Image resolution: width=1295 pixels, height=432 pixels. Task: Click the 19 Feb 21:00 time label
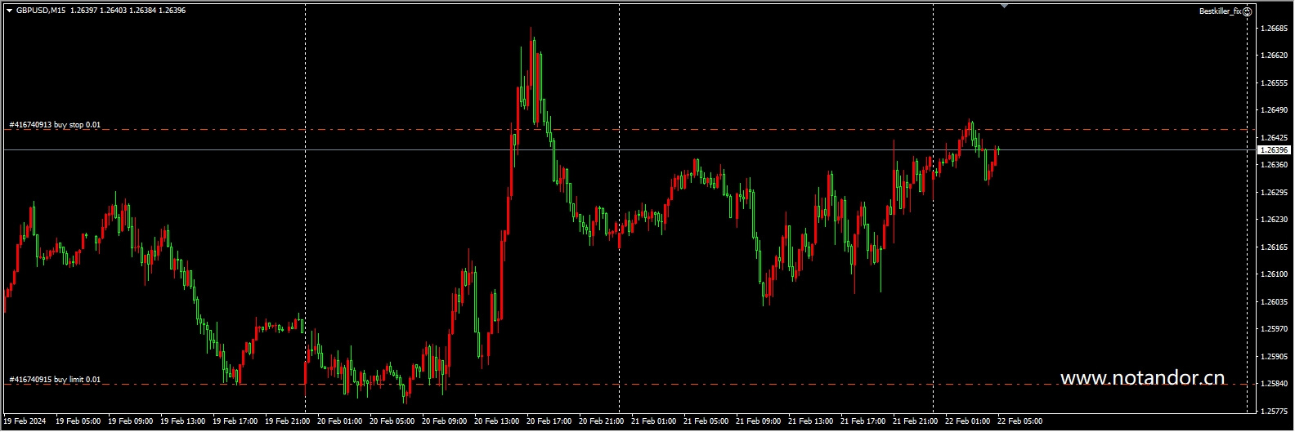click(x=288, y=422)
